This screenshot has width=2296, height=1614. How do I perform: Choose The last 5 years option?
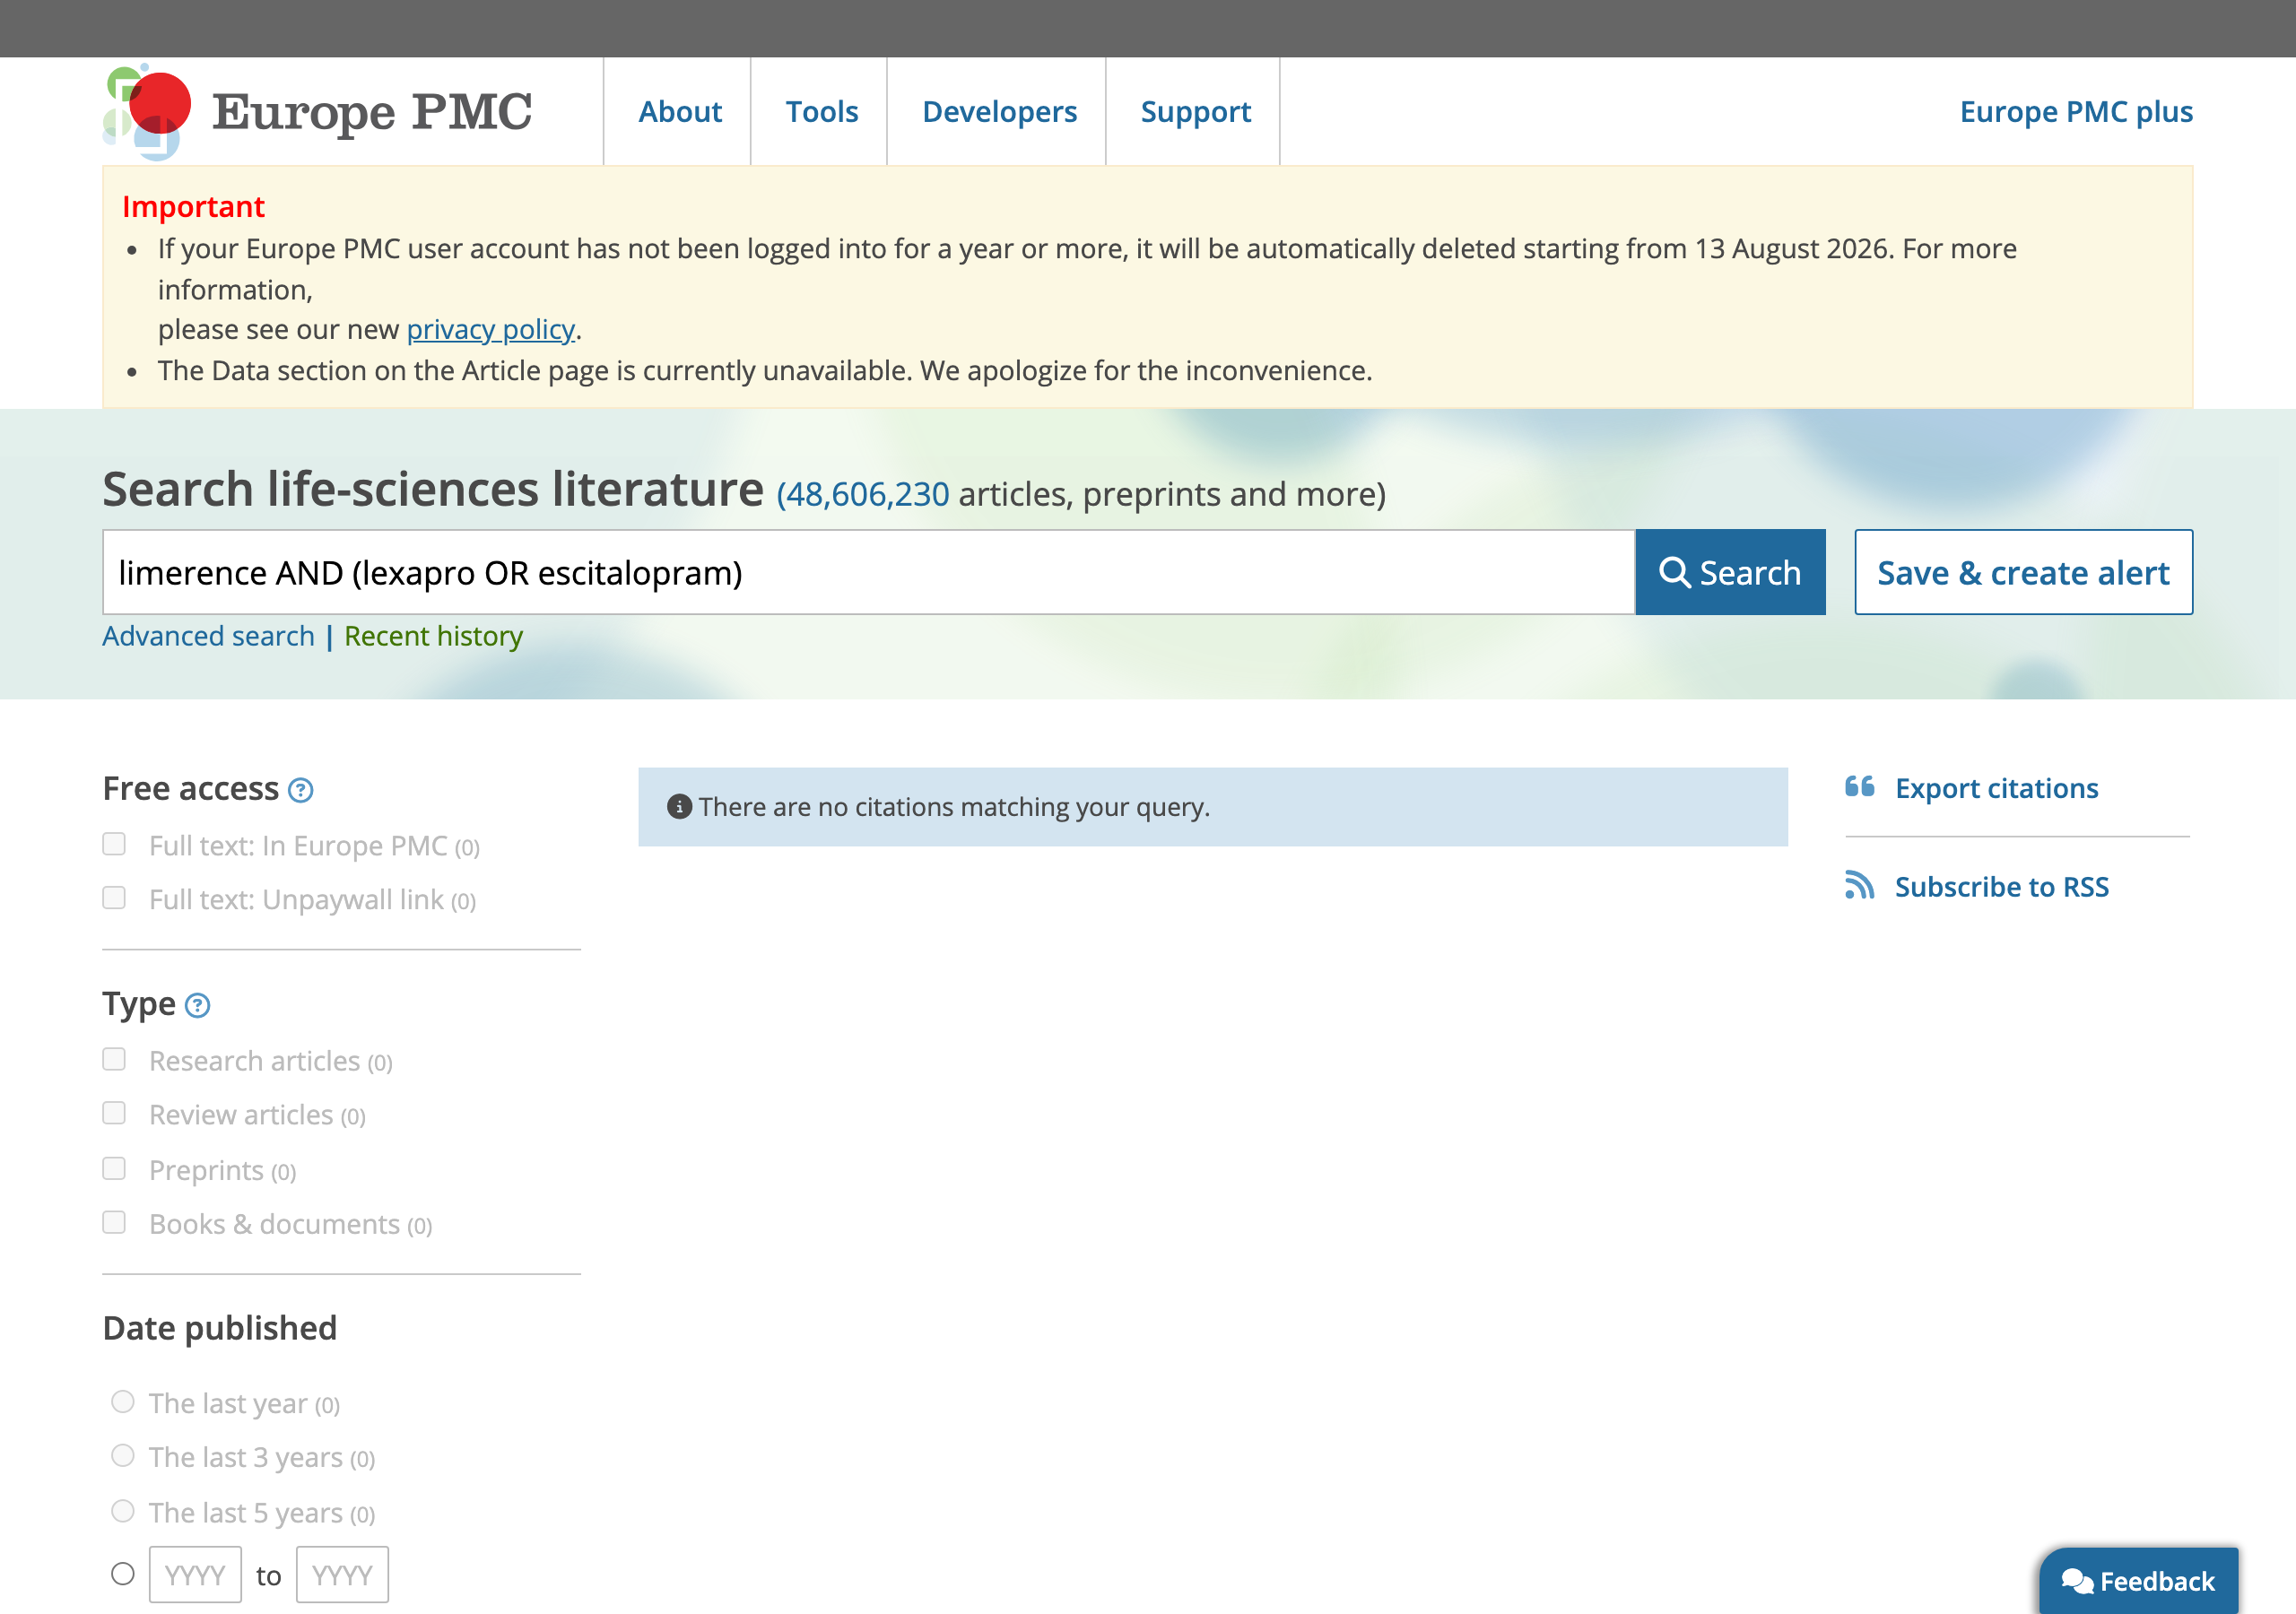click(x=122, y=1511)
